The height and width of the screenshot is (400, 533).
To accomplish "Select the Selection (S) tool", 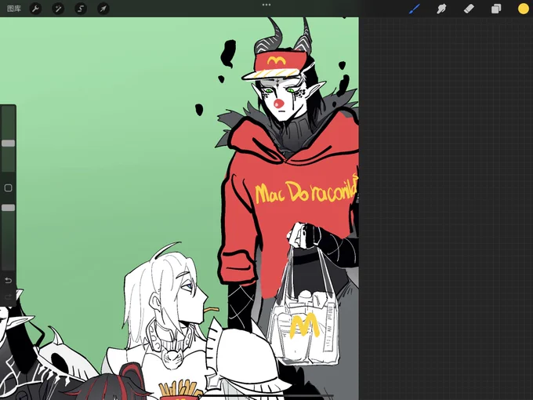I will [81, 9].
